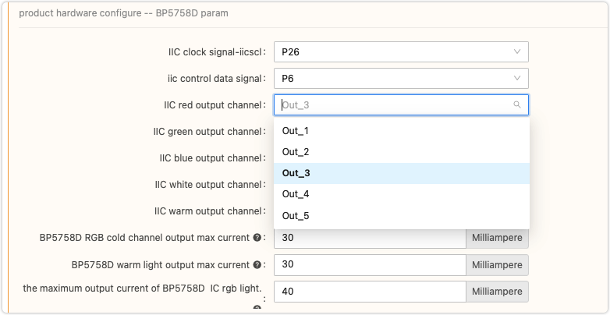Click the IIC red output channel search field

pos(401,105)
